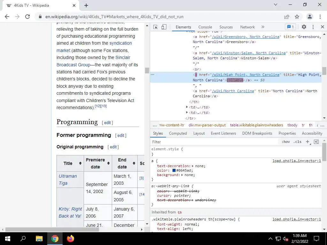
Task: Open /wiki/Greensboro,_North_Carolina href link
Action: click(x=246, y=37)
